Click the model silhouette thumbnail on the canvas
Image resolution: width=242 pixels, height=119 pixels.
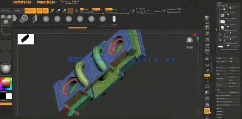26,39
